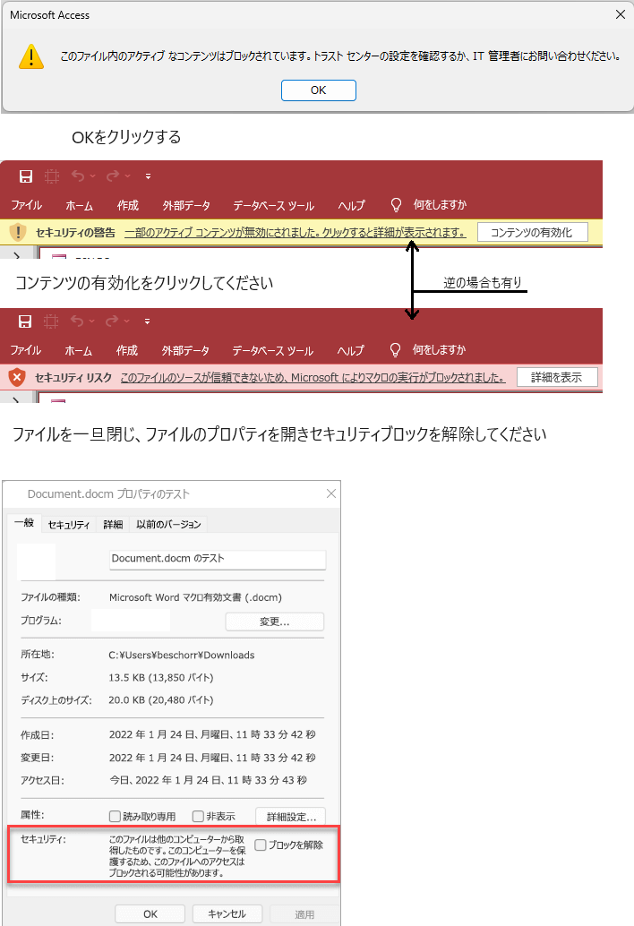
Task: Switch to 以前のバージョン tab in properties
Action: 169,525
